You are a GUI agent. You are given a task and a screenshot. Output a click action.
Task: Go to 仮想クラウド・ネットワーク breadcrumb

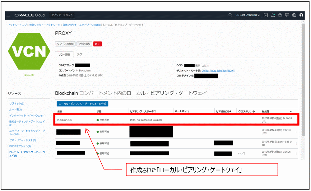coord(44,25)
